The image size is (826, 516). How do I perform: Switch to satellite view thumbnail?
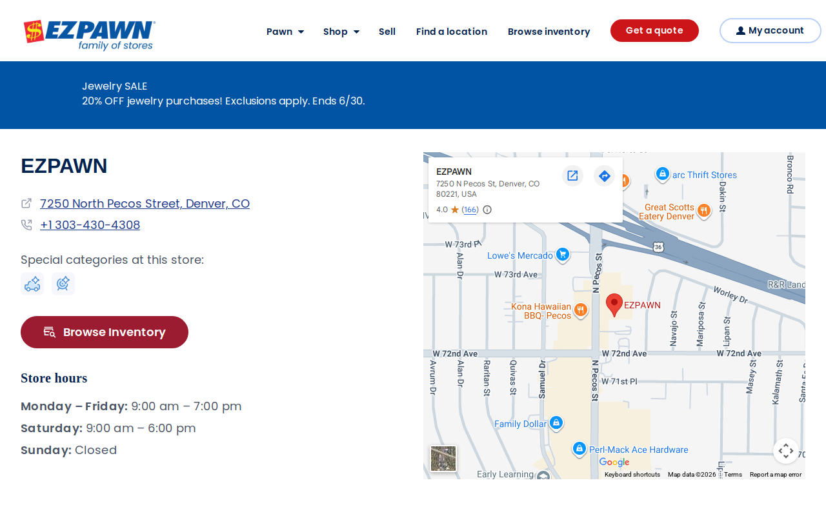(443, 459)
